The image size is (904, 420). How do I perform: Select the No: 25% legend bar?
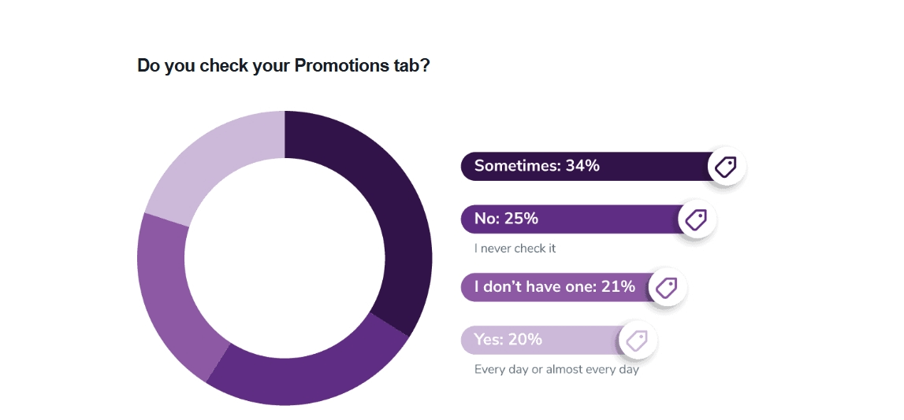click(x=578, y=219)
